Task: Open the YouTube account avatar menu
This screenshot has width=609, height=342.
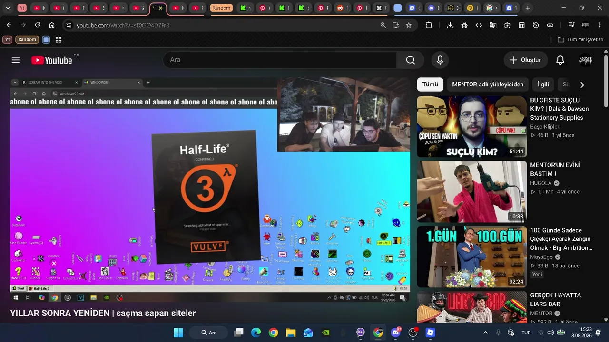Action: tap(585, 60)
